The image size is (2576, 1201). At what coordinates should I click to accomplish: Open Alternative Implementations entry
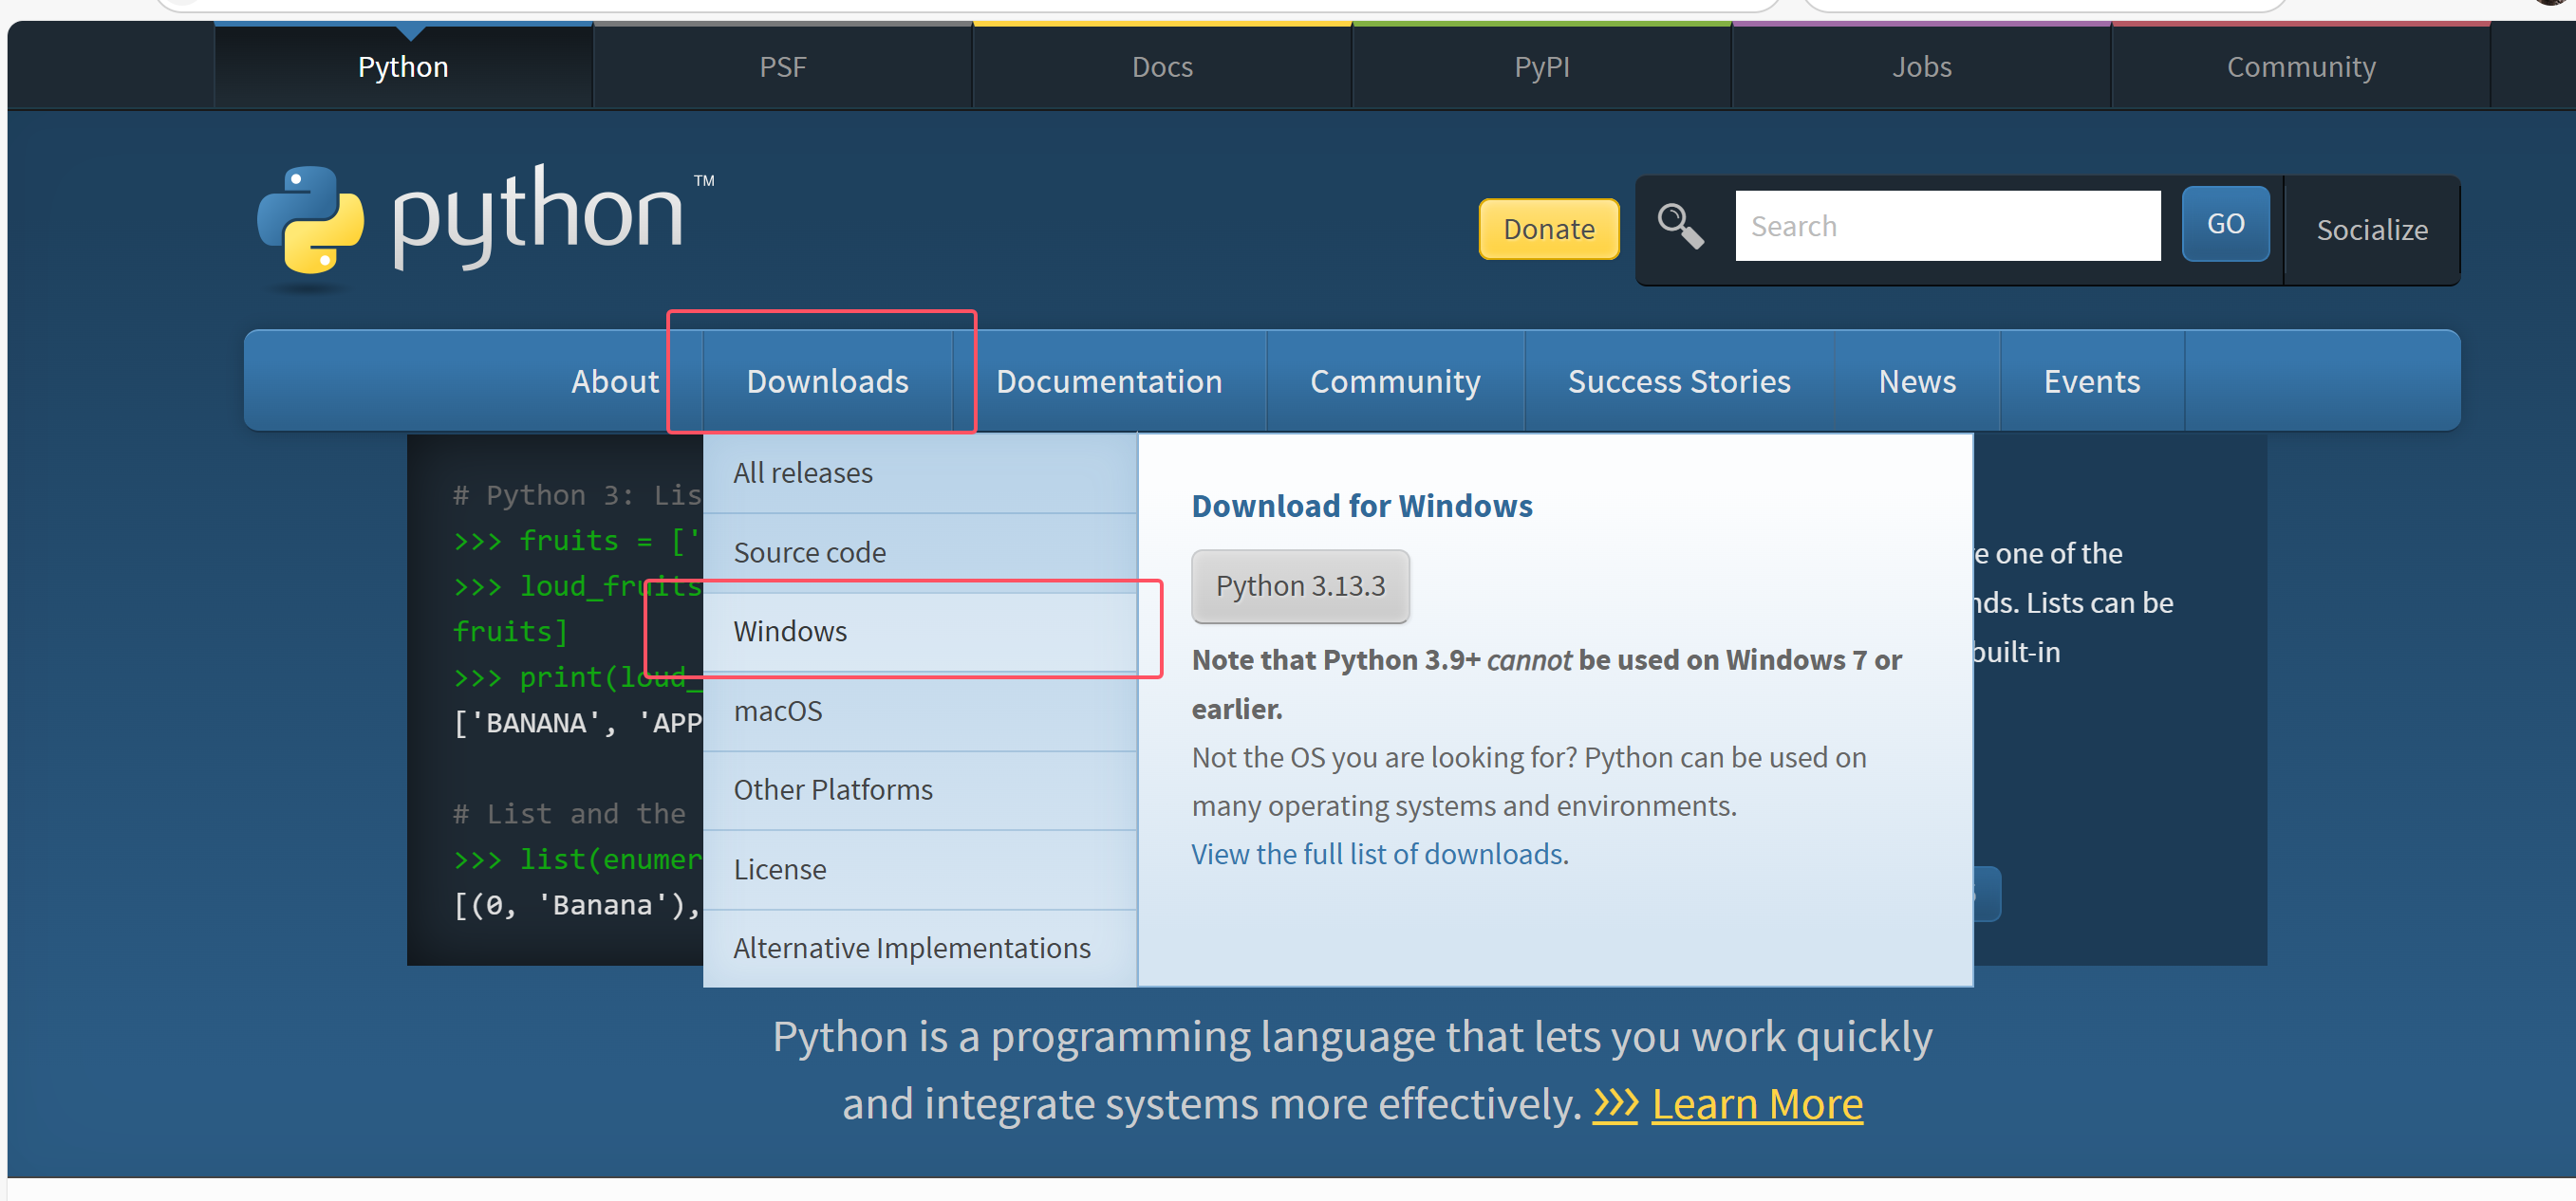click(x=911, y=949)
